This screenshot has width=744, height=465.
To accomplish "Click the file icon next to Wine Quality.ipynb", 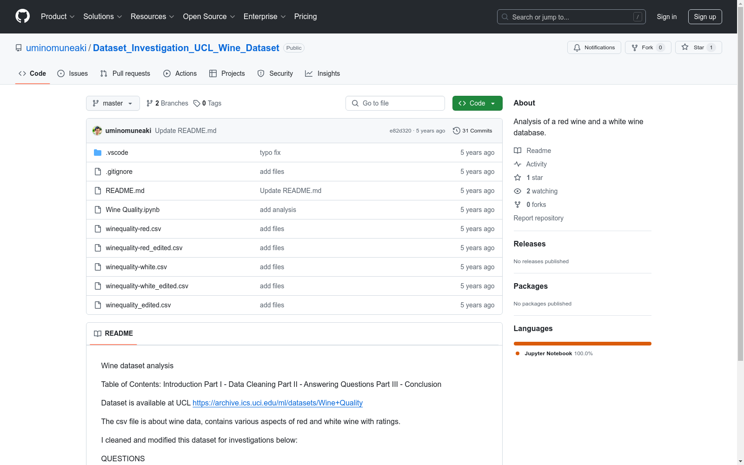I will tap(98, 210).
